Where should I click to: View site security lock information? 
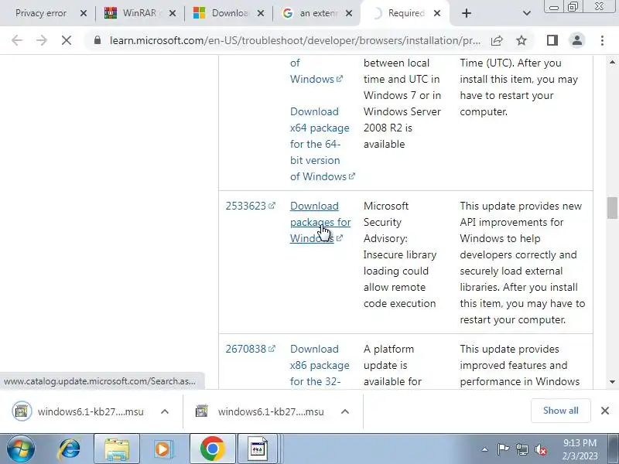tap(97, 40)
